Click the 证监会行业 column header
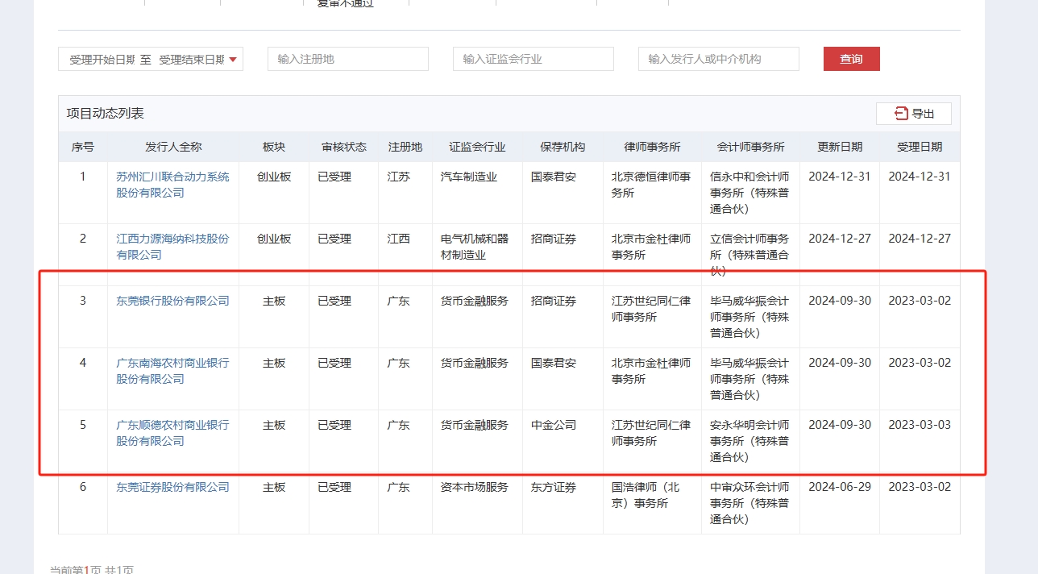1038x574 pixels. click(x=478, y=147)
